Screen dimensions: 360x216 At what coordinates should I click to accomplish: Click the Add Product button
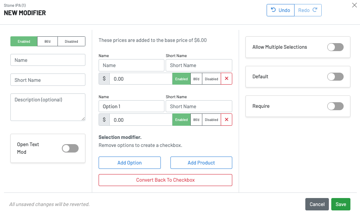201,163
